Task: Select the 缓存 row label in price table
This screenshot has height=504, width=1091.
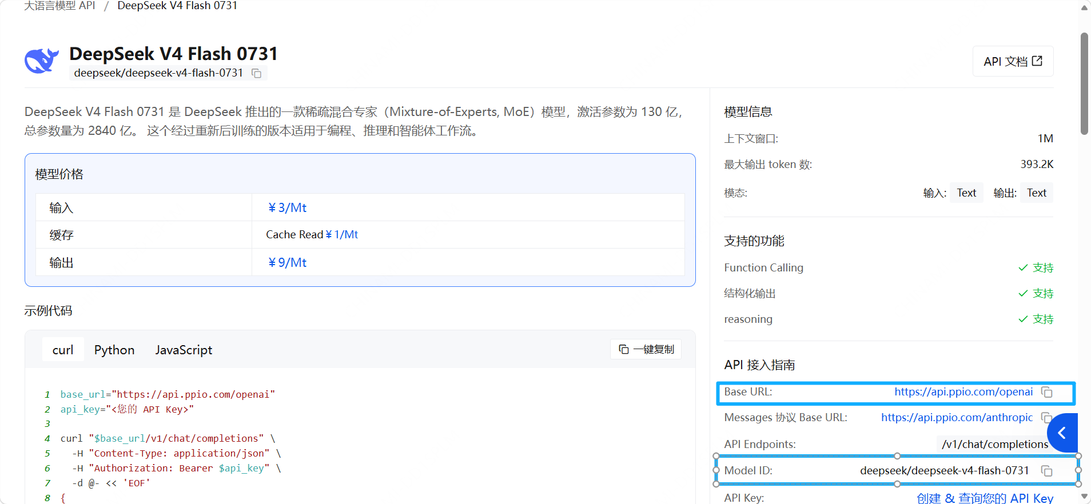Action: click(x=61, y=235)
